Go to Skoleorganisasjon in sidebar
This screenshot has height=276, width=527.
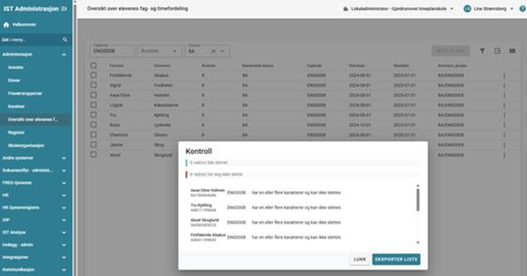click(27, 146)
